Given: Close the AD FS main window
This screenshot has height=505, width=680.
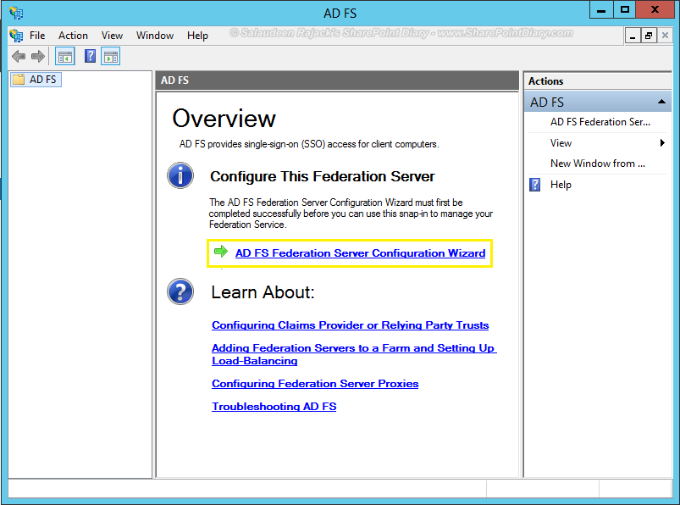Looking at the screenshot, I should point(655,10).
